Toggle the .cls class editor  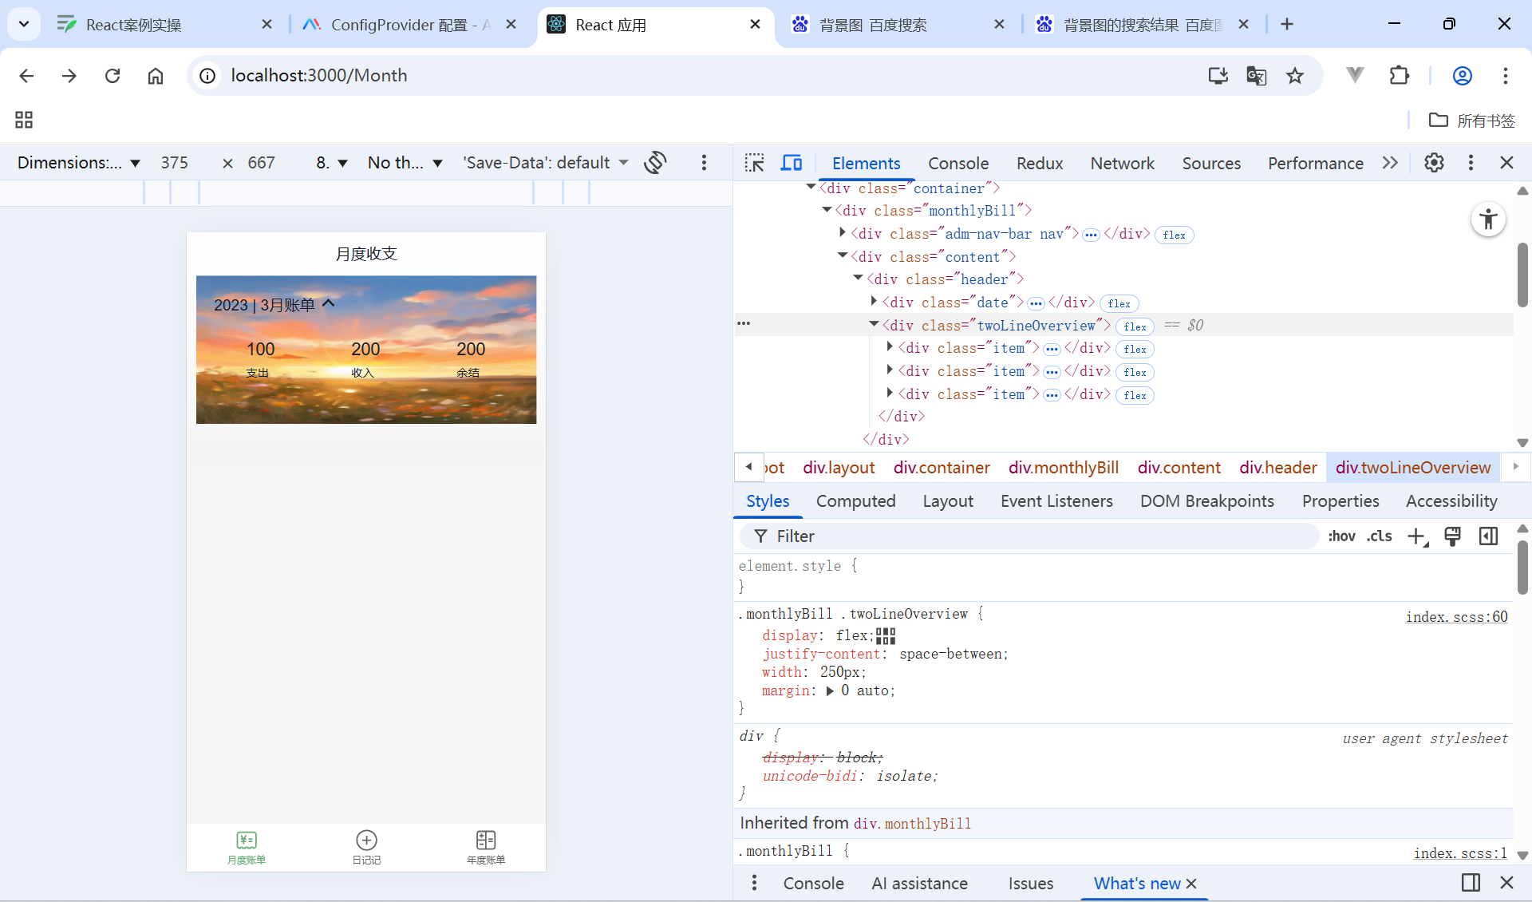[1379, 536]
